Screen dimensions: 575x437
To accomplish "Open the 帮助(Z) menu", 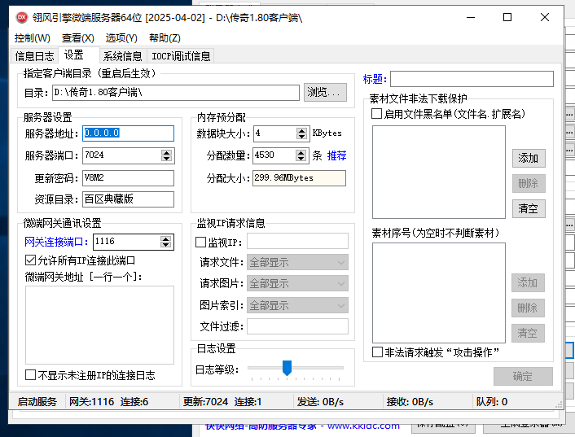I will [165, 38].
